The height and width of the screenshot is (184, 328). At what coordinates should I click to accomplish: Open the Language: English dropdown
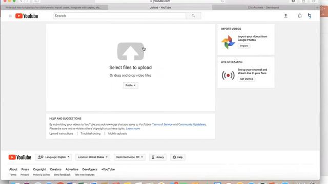pyautogui.click(x=53, y=157)
